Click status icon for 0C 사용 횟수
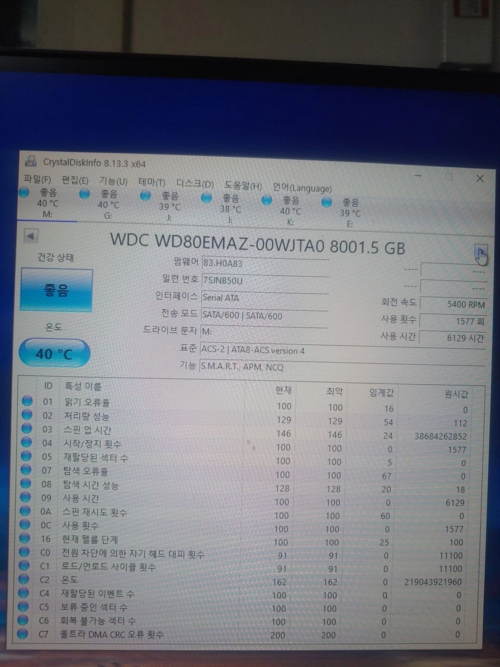 tap(25, 524)
